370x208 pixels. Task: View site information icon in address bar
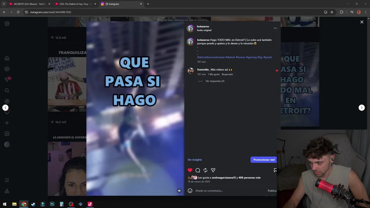tap(26, 12)
